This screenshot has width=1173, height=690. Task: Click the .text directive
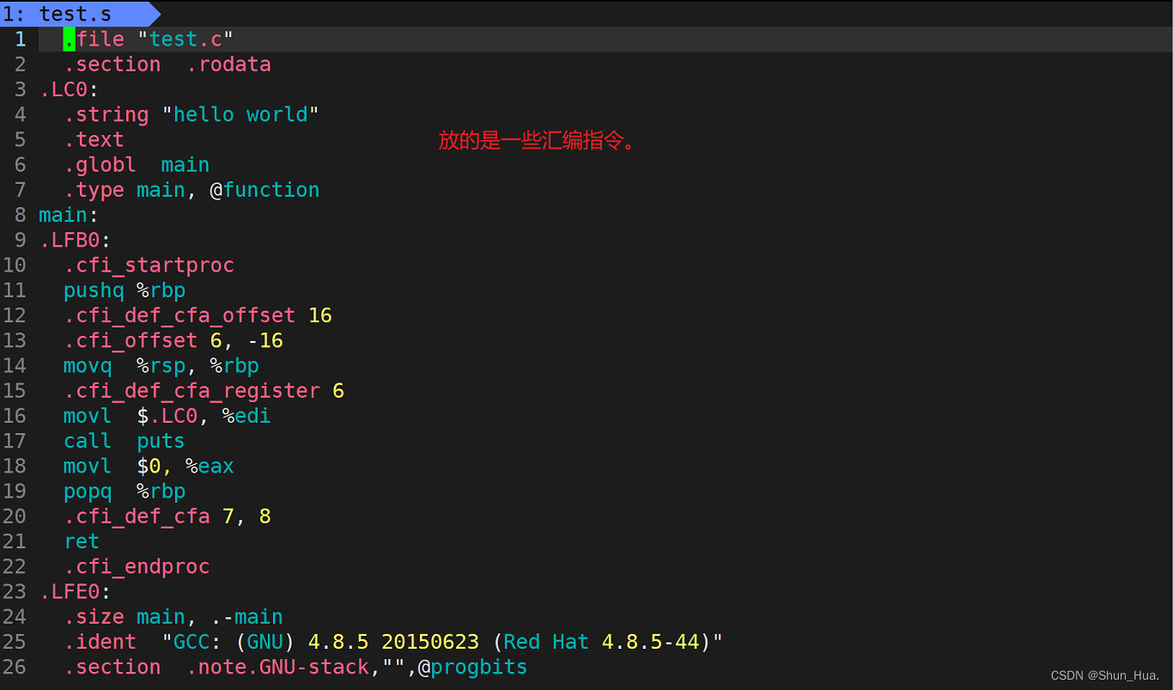pos(94,139)
